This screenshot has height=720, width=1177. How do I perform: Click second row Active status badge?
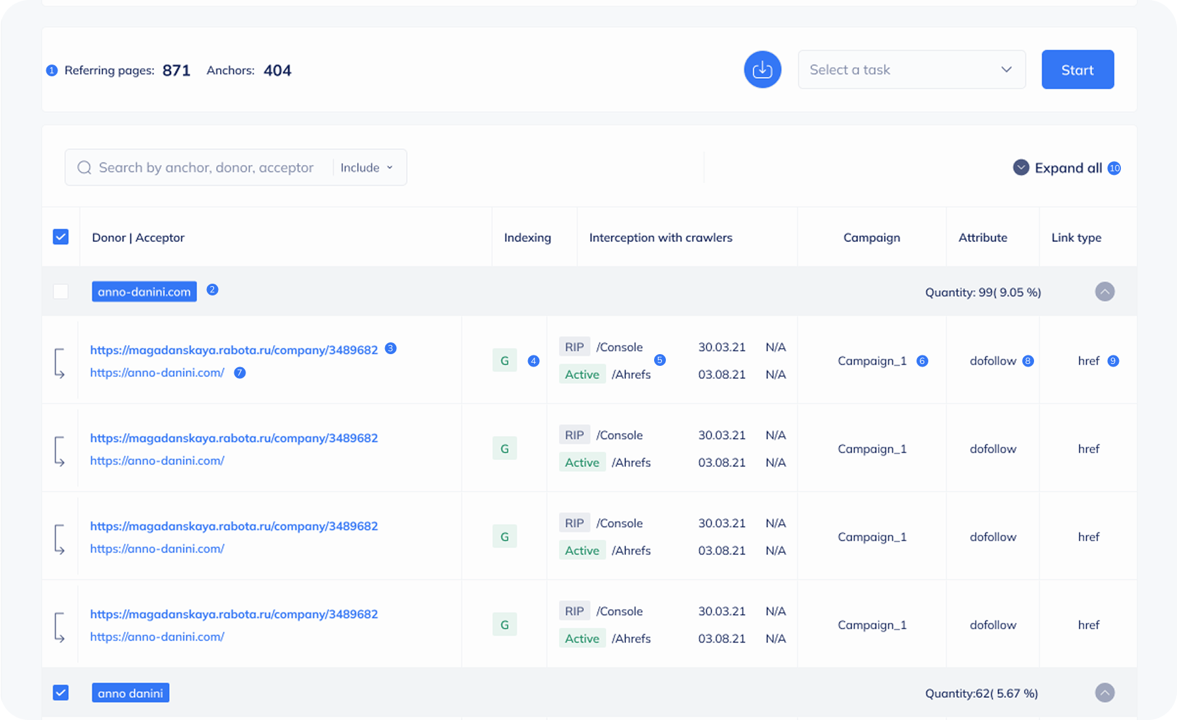(582, 462)
